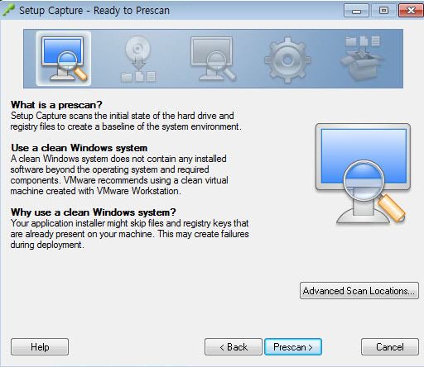Click the large monitor magnifier illustration

click(x=363, y=174)
